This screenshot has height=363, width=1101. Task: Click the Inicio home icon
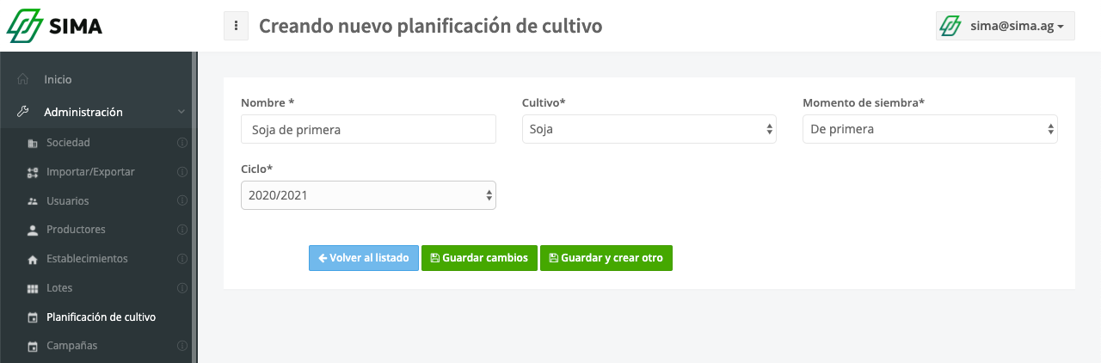point(23,79)
